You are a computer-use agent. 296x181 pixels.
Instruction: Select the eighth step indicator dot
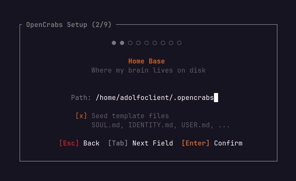click(171, 43)
